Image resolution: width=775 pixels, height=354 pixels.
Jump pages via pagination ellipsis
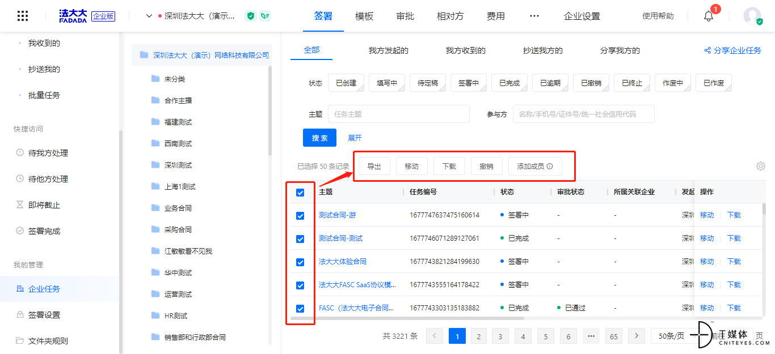(x=591, y=336)
